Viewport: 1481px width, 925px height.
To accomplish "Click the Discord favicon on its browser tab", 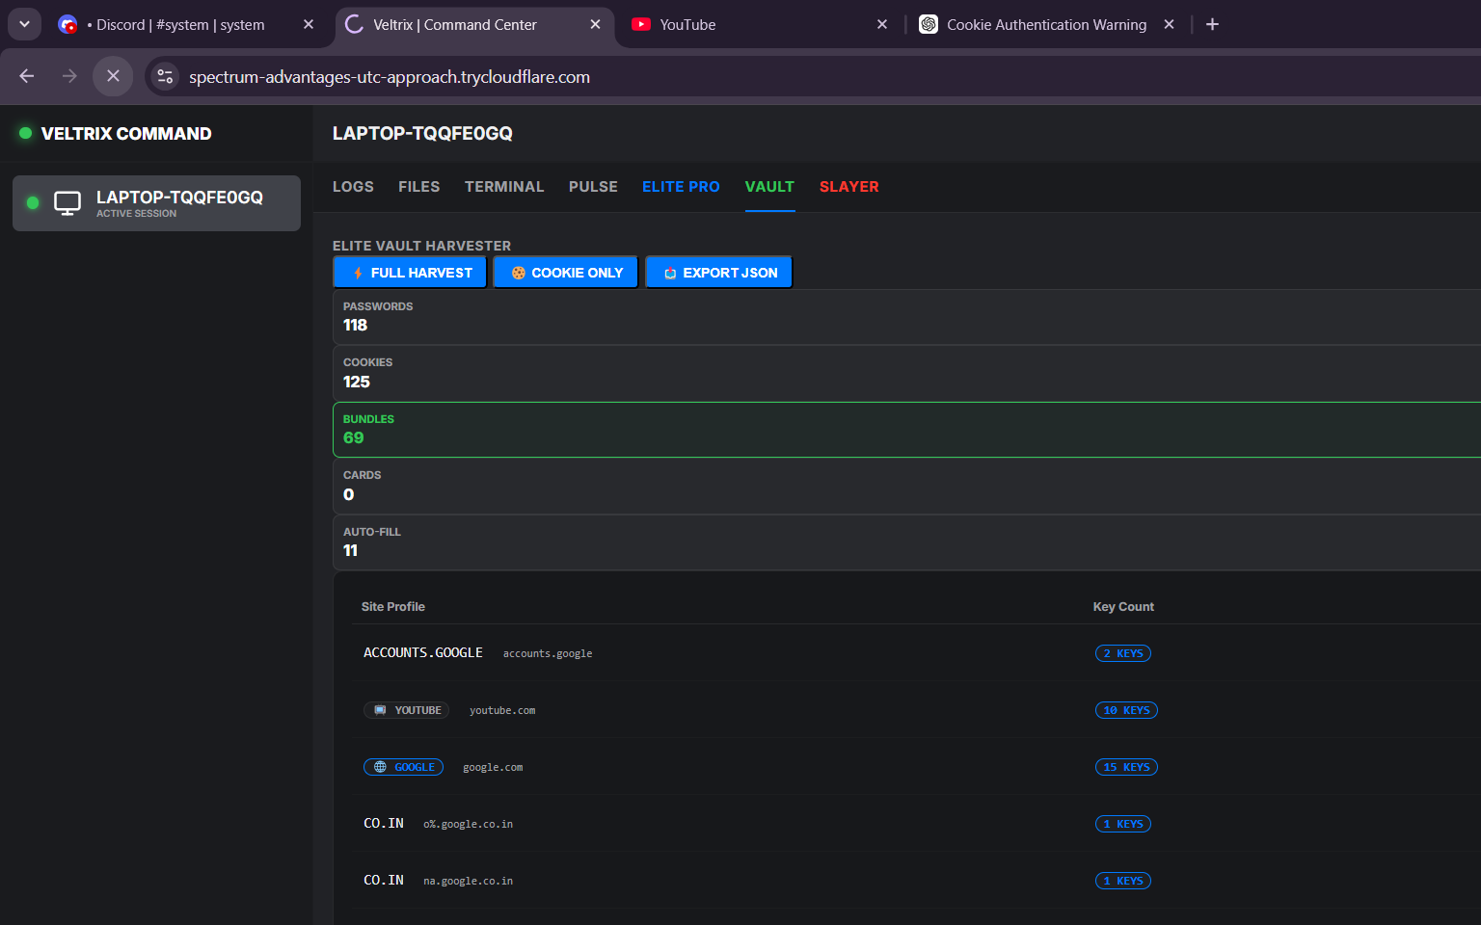I will click(67, 24).
